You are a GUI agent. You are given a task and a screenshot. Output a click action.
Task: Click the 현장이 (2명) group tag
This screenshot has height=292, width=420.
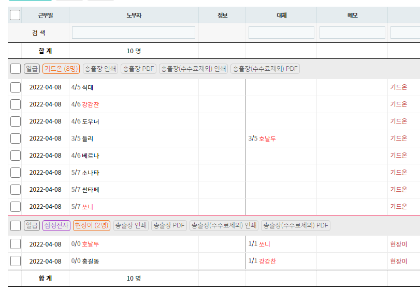[x=92, y=225]
